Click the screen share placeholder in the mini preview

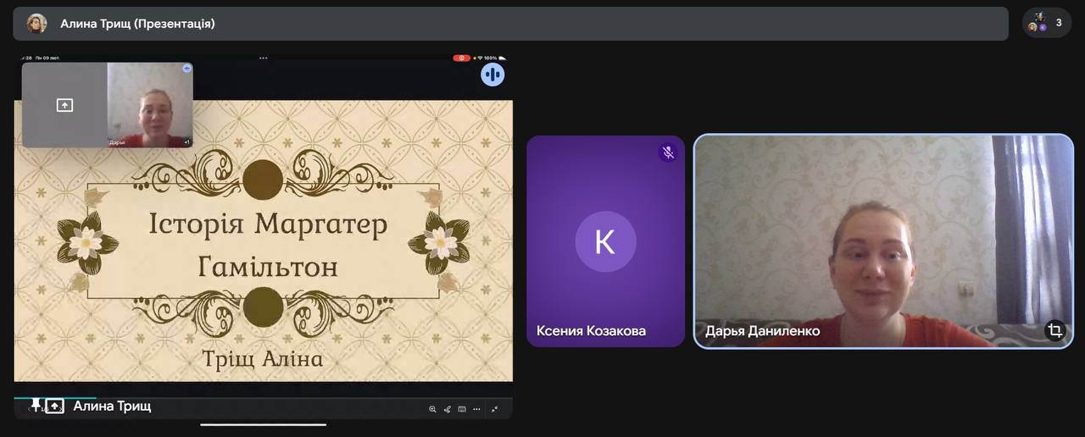[x=64, y=105]
